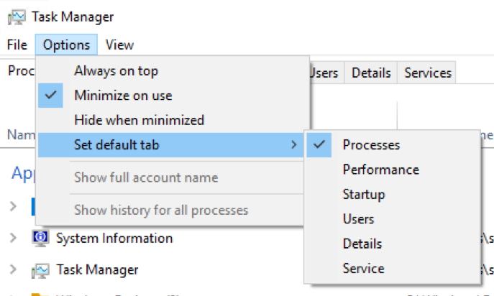Image resolution: width=494 pixels, height=296 pixels.
Task: Click the System Information app icon
Action: pos(40,238)
